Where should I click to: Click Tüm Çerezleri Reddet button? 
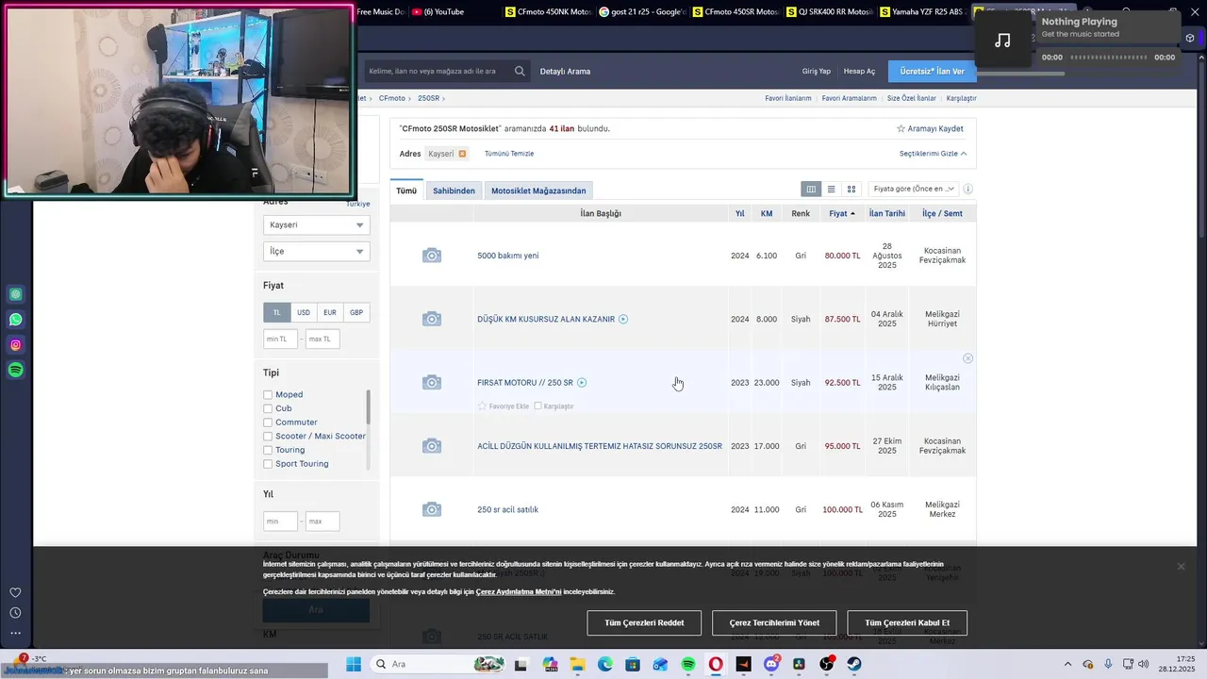[644, 622]
